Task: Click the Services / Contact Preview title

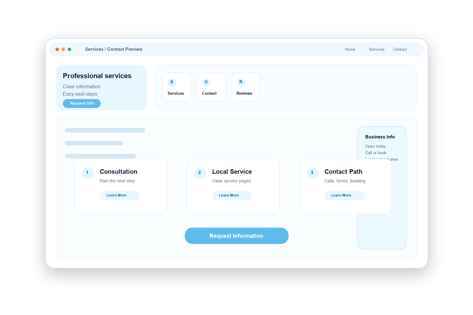Action: (x=114, y=49)
